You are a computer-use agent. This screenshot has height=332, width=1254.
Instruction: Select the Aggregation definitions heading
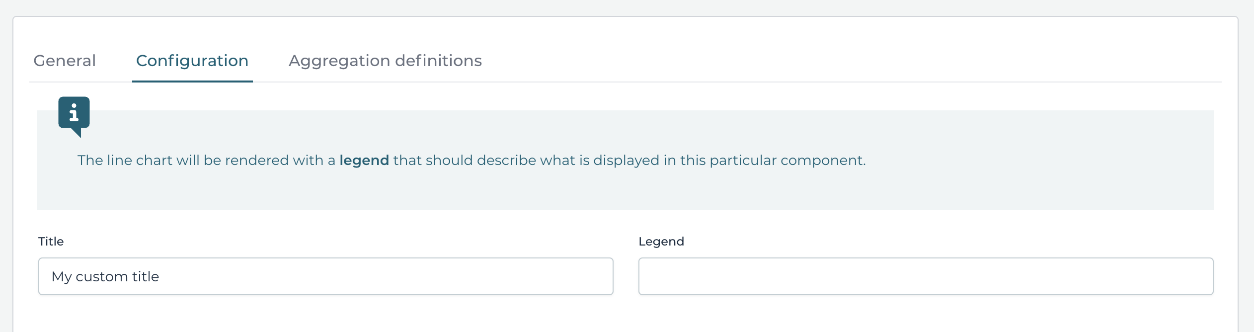tap(385, 61)
